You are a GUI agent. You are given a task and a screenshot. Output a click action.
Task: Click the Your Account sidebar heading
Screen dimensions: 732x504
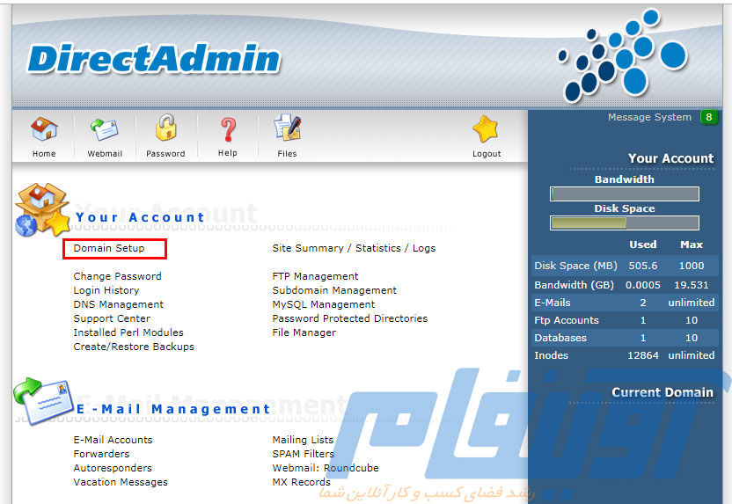click(670, 158)
